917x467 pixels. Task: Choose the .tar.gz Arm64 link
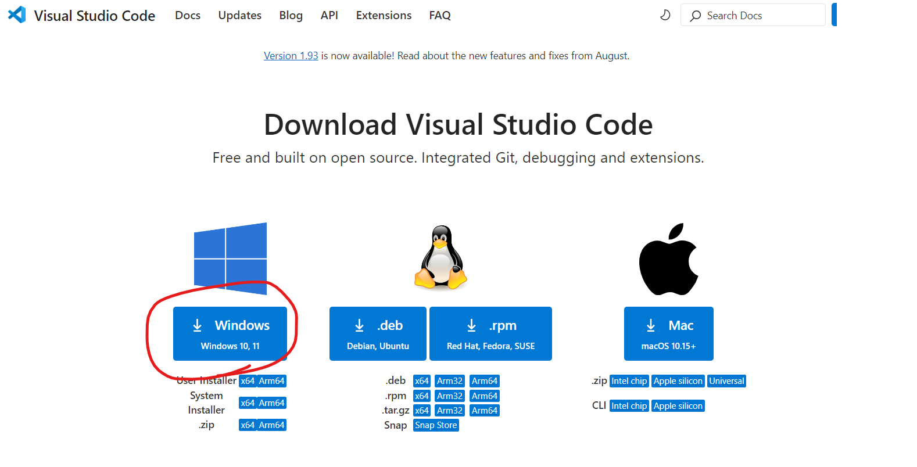point(485,411)
